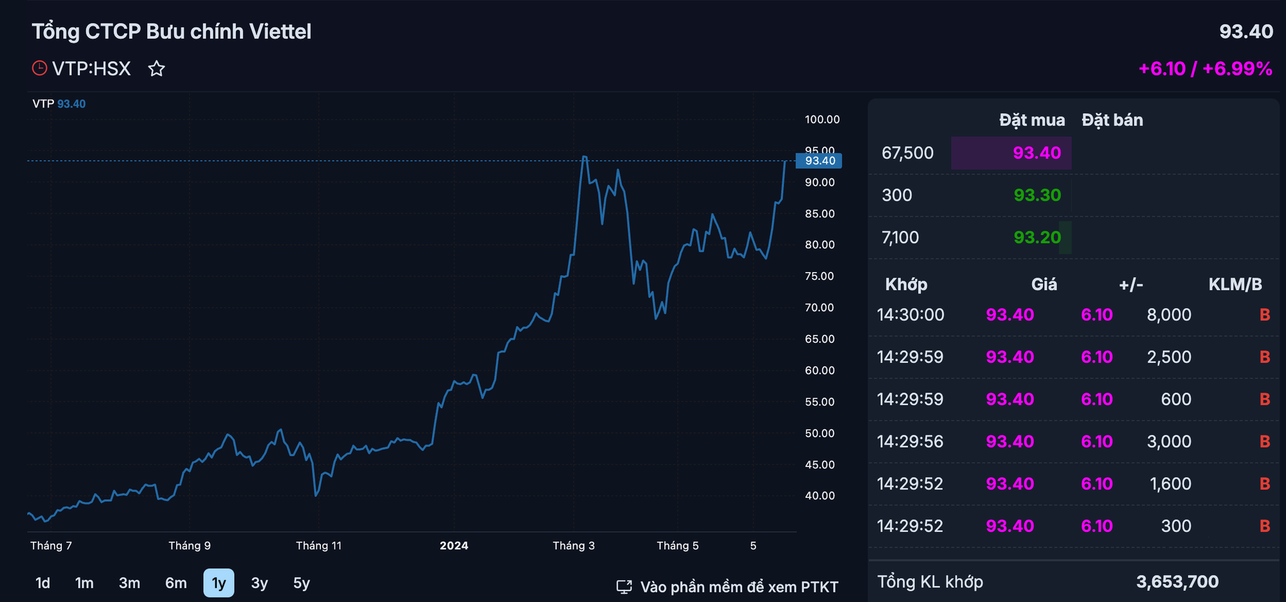Select the active 1y range tab

[x=219, y=583]
